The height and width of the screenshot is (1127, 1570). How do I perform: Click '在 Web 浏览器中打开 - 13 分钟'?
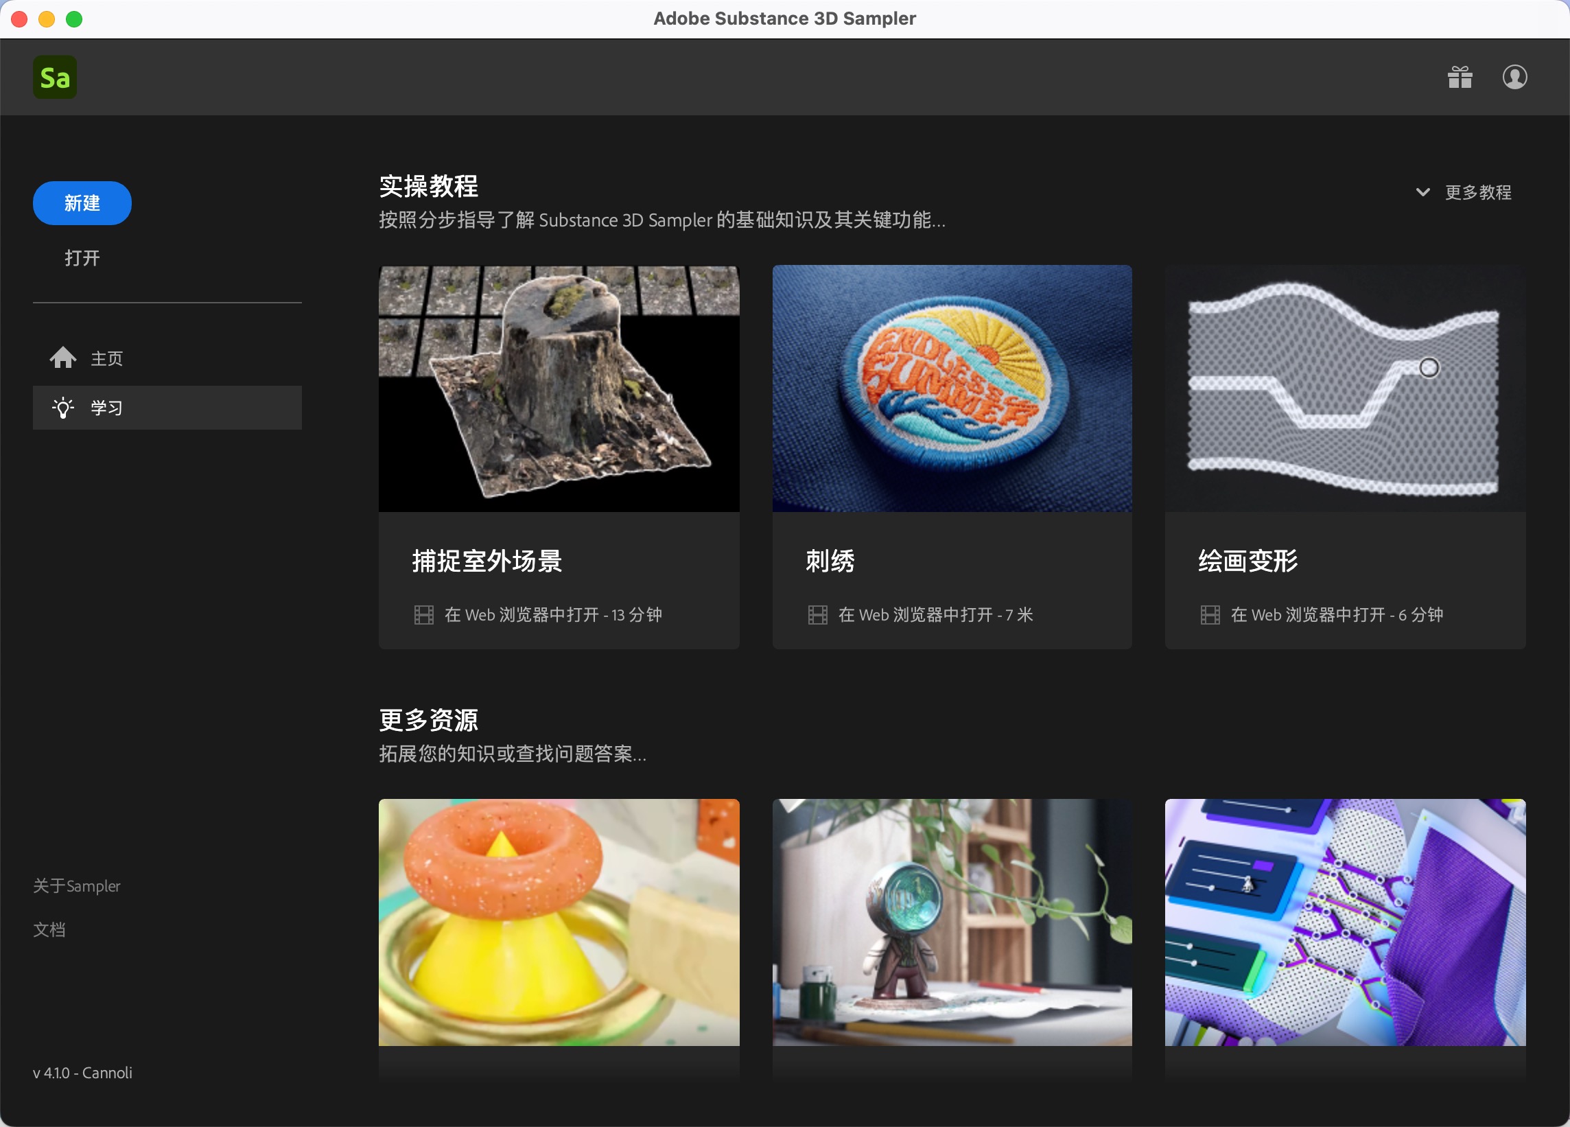(x=553, y=615)
